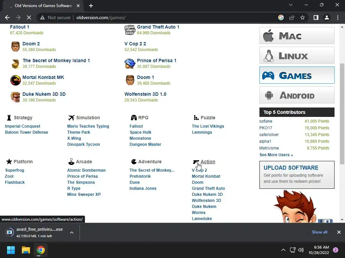
Task: Click the Duke Nukem 3D face icon
Action: (15, 97)
